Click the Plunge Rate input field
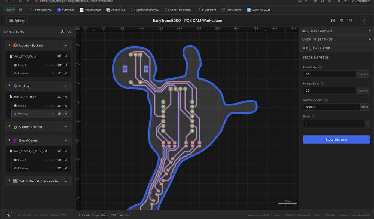Screen dimensions: 374x219 pos(329,90)
